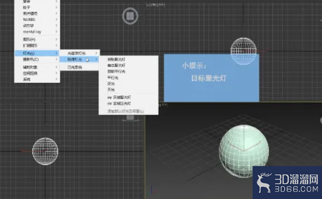Expand the 摄影机(C) submenu arrow

[56, 59]
